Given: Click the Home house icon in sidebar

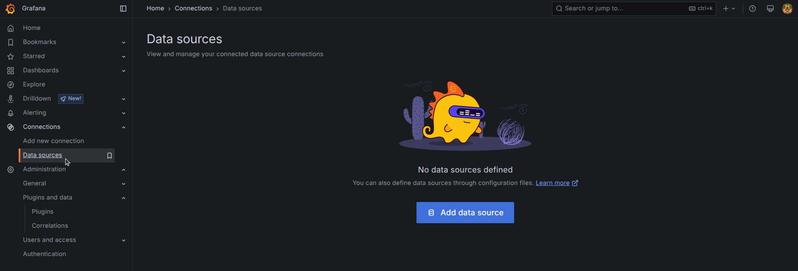Looking at the screenshot, I should click(11, 28).
